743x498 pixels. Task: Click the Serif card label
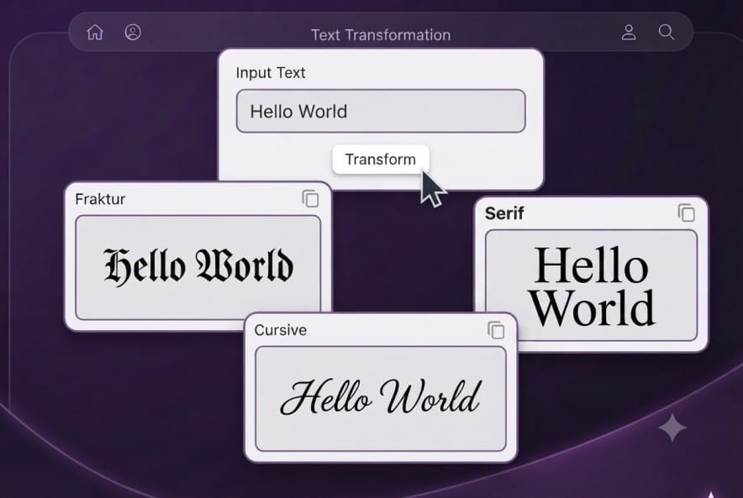[x=504, y=213]
